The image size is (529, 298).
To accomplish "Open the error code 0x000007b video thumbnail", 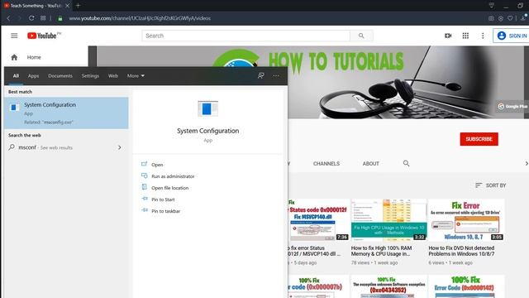I will point(319,286).
